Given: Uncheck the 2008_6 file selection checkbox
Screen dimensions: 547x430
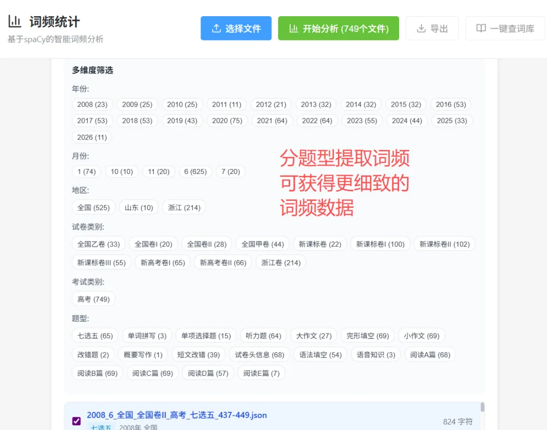Looking at the screenshot, I should (x=77, y=421).
